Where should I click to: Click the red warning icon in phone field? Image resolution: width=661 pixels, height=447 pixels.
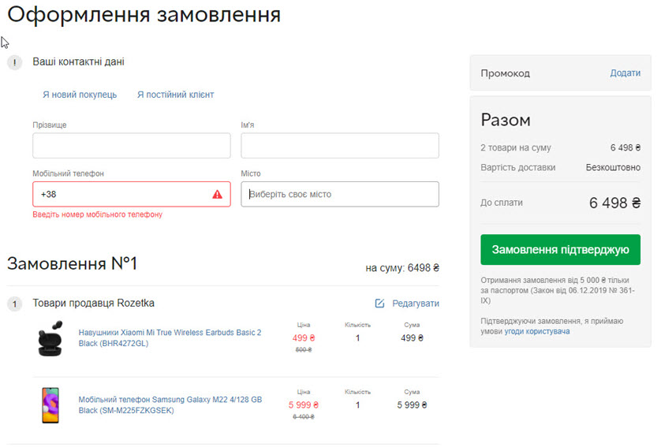pos(217,194)
